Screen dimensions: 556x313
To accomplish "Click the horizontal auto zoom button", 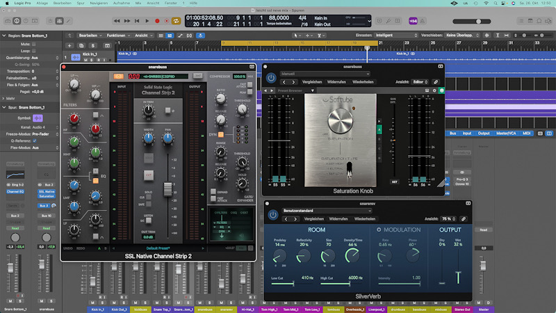I will pos(507,35).
